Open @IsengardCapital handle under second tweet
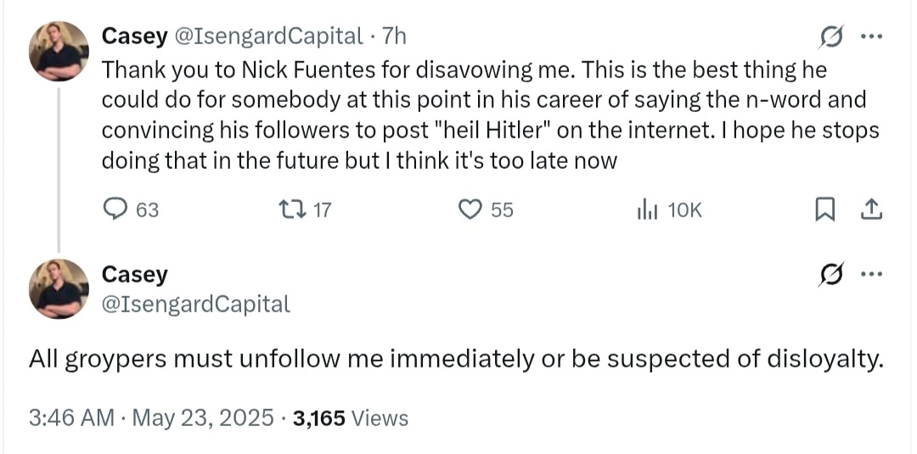 pyautogui.click(x=196, y=304)
